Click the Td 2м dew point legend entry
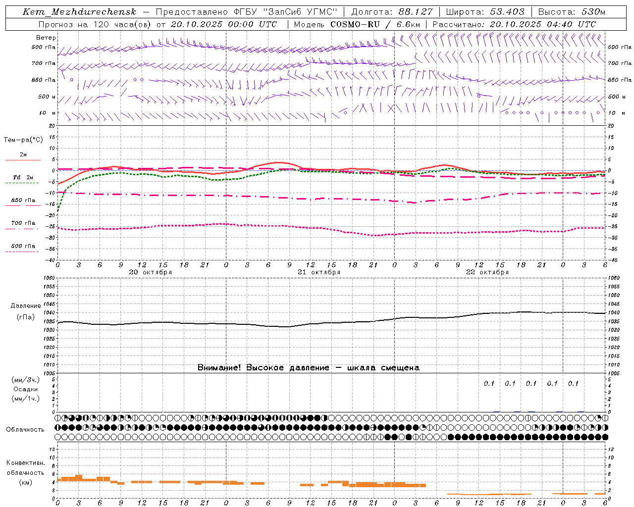The height and width of the screenshot is (507, 634). 23,177
